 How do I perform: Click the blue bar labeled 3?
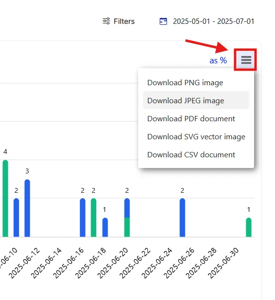point(27,208)
